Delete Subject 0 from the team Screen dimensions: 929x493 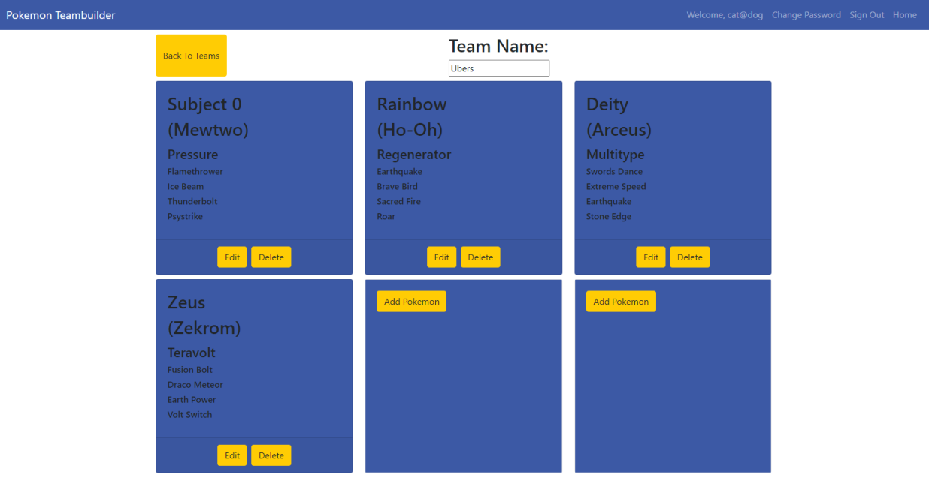click(x=271, y=257)
